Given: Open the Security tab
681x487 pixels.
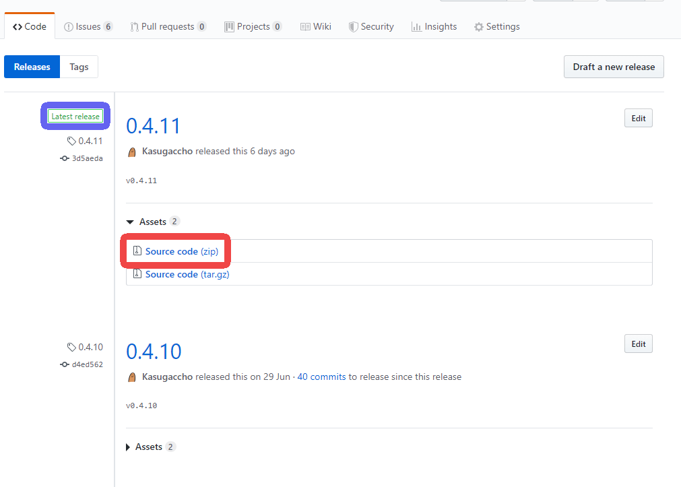Looking at the screenshot, I should (x=370, y=27).
